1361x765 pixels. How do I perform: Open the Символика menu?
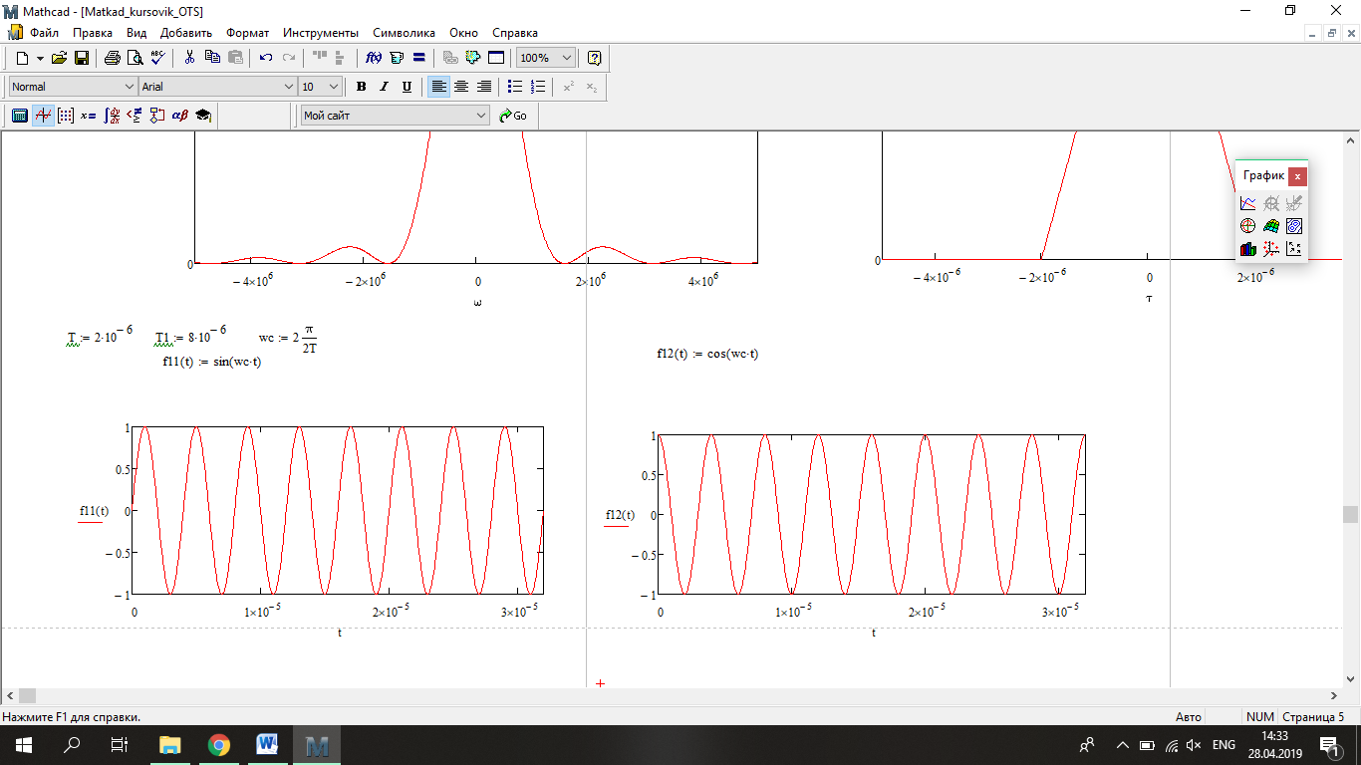(x=404, y=33)
